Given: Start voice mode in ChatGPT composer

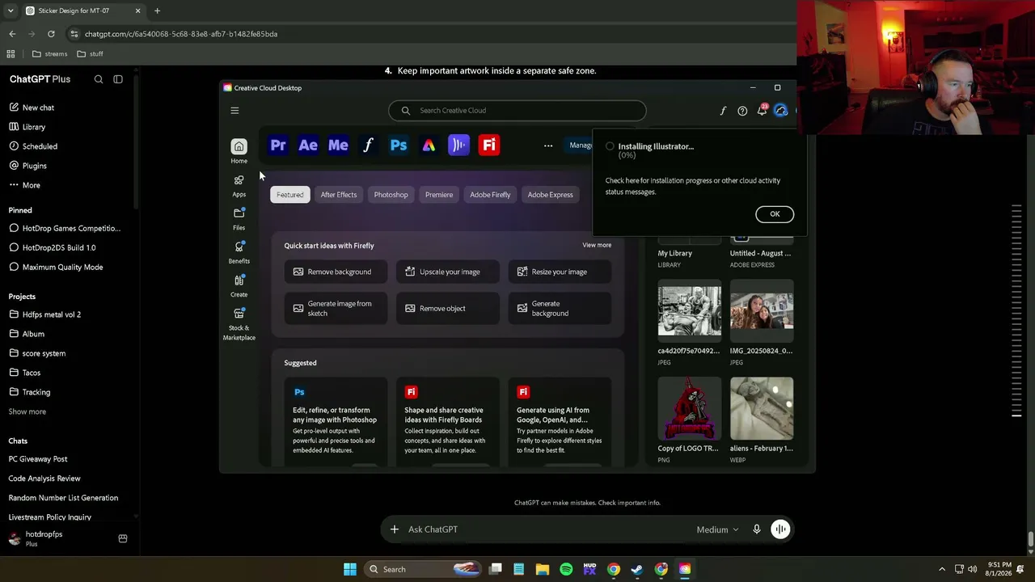Looking at the screenshot, I should 780,529.
